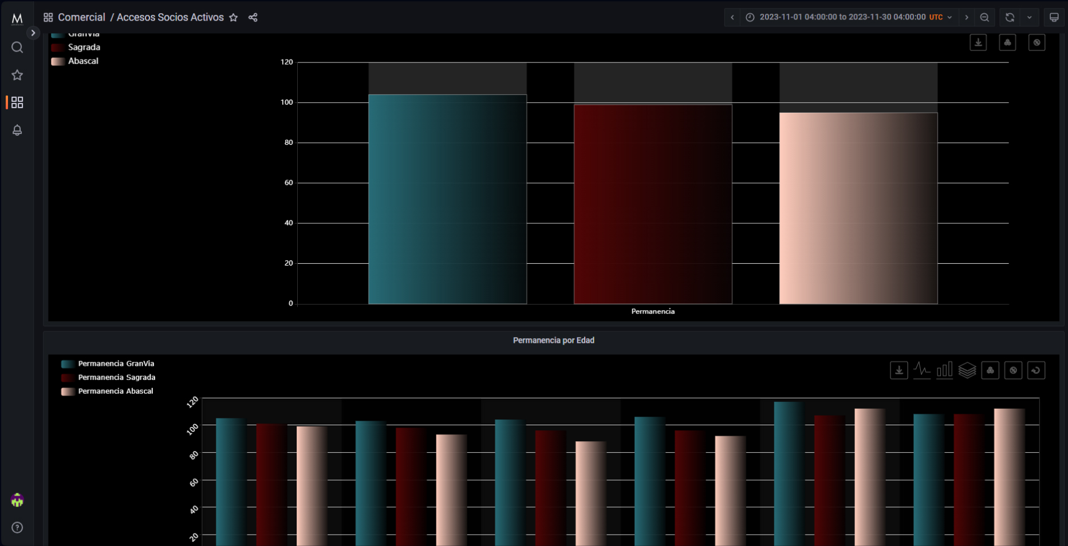Open Starred items in sidebar

(17, 75)
